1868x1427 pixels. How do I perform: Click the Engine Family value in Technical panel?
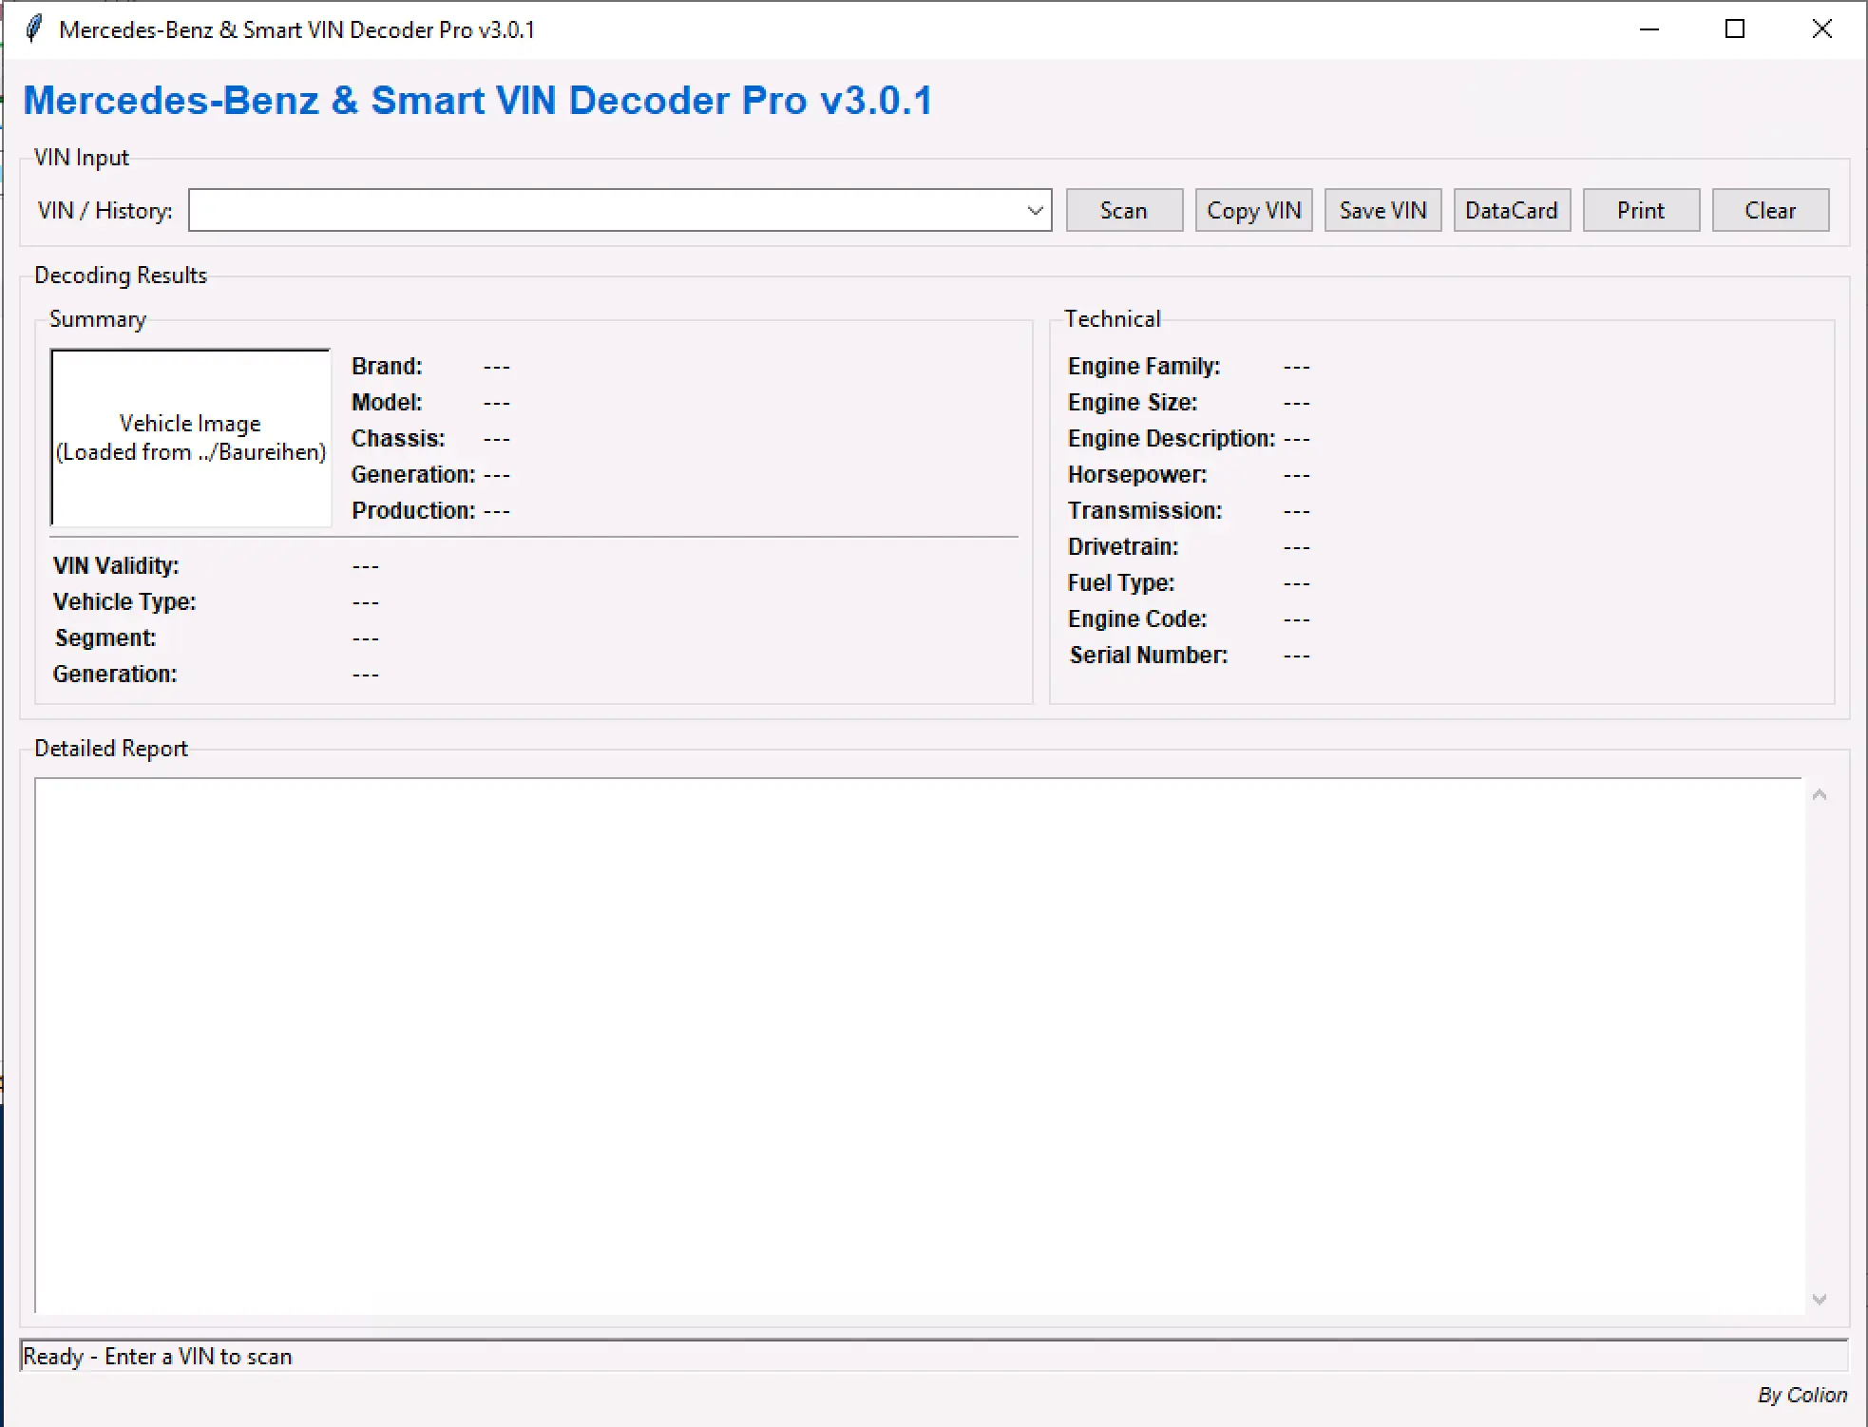(1296, 366)
